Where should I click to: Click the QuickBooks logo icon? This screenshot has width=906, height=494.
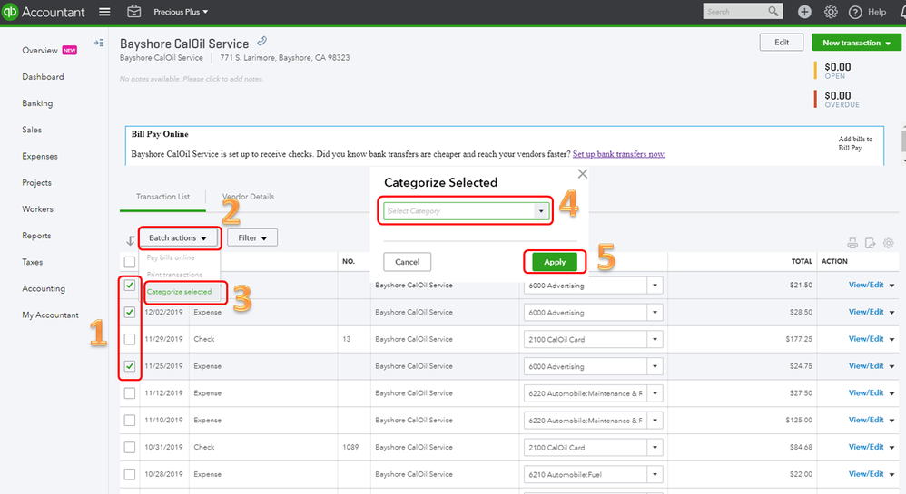click(10, 12)
